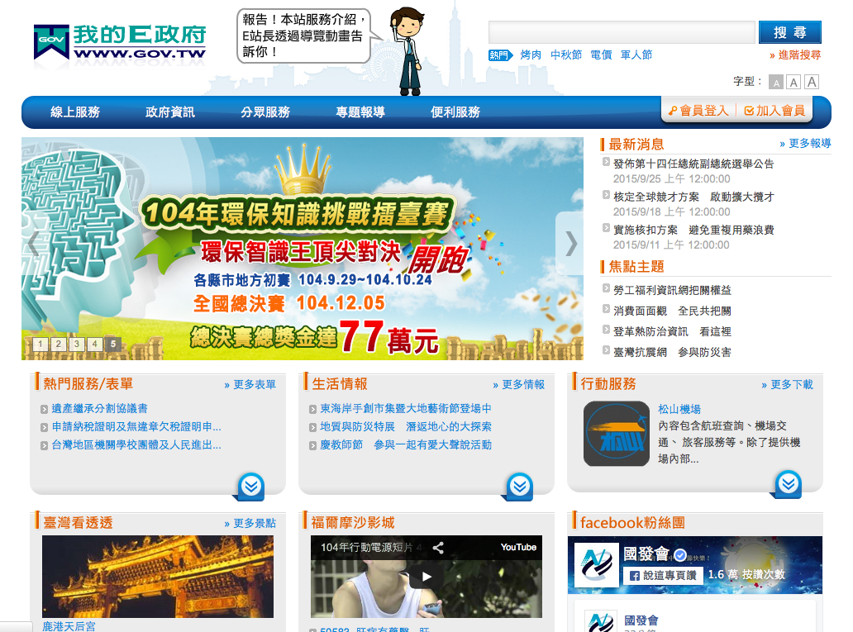Focus the search input field
Screen dimensions: 853x632
tap(622, 32)
